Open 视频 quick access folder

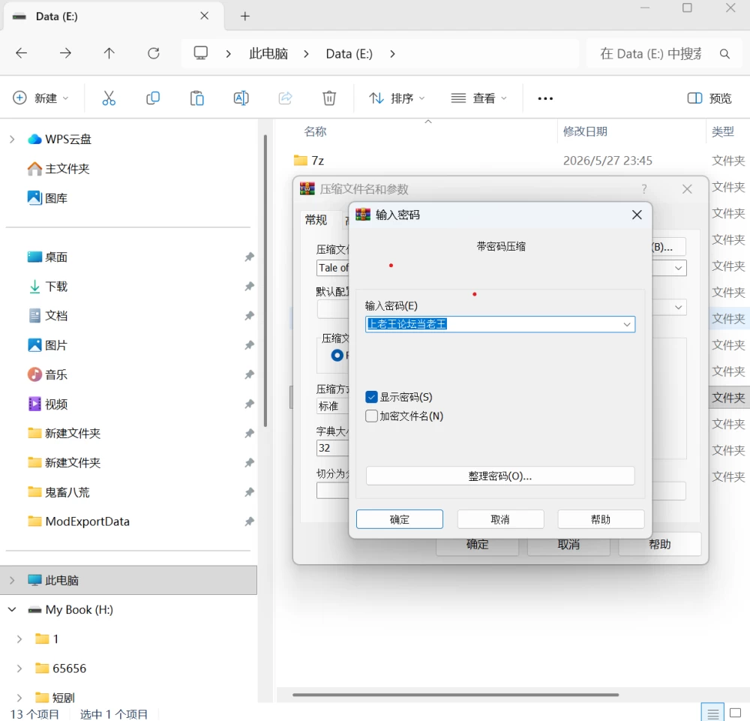click(x=56, y=404)
